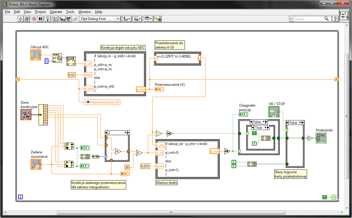
Task: Click the loop stop condition terminal
Action: (x=334, y=197)
